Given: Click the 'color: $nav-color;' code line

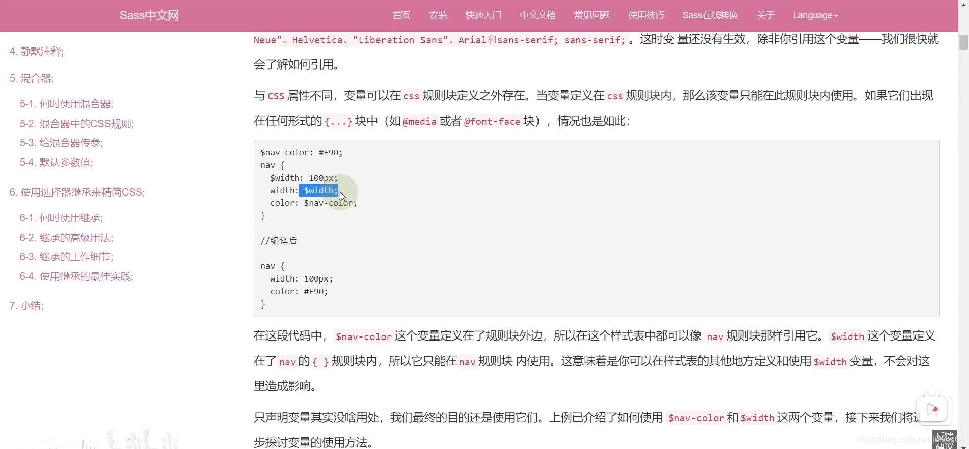Looking at the screenshot, I should pyautogui.click(x=313, y=203).
